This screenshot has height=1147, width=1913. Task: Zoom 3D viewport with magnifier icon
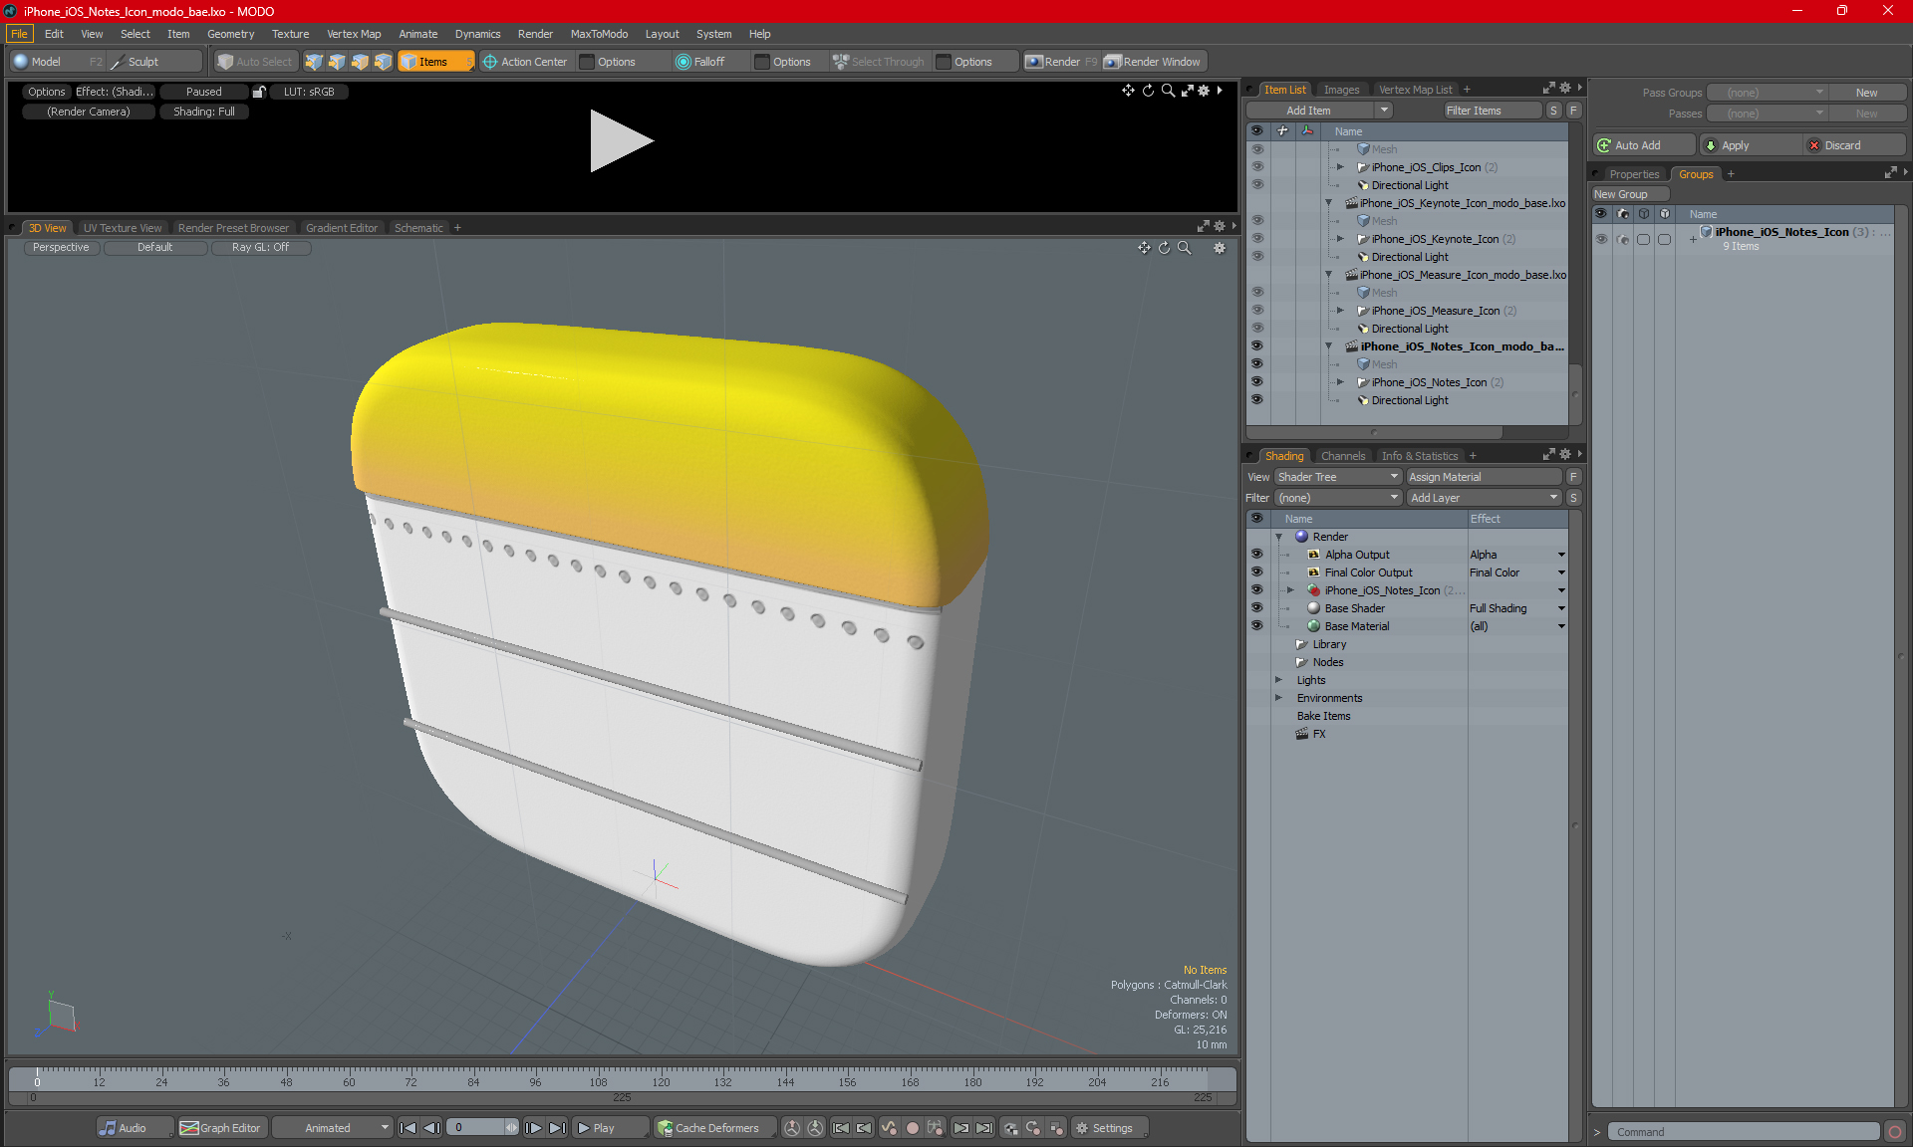1185,248
